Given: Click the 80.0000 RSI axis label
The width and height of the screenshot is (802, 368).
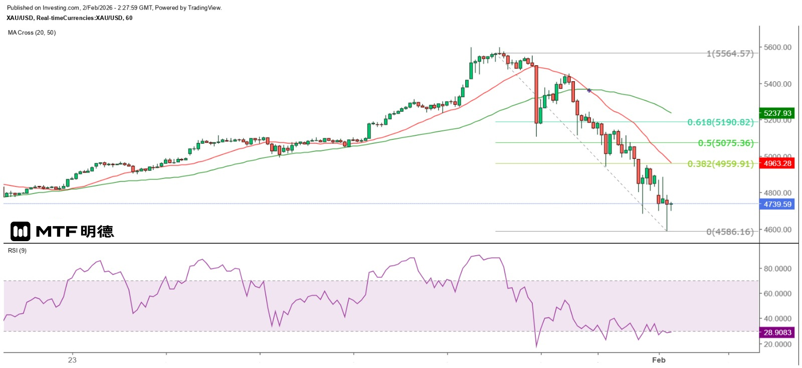Looking at the screenshot, I should pyautogui.click(x=777, y=269).
